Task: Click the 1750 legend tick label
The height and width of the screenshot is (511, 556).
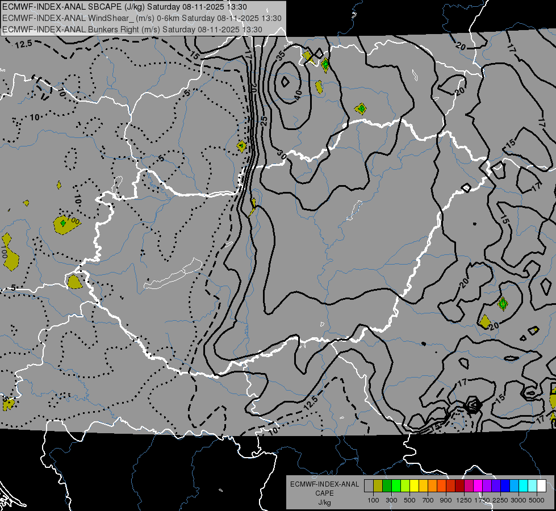Action: (x=482, y=500)
